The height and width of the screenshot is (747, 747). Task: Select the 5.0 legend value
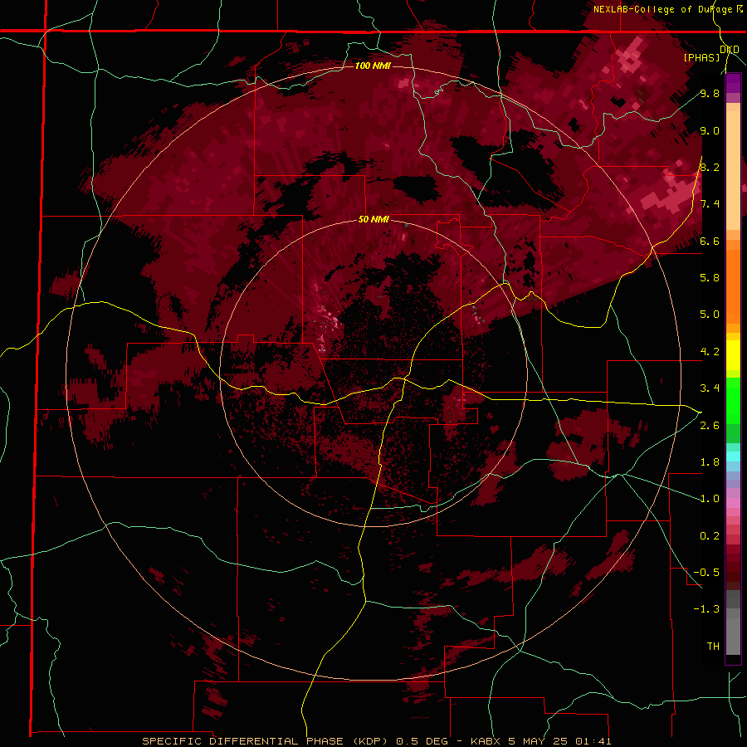coord(710,315)
